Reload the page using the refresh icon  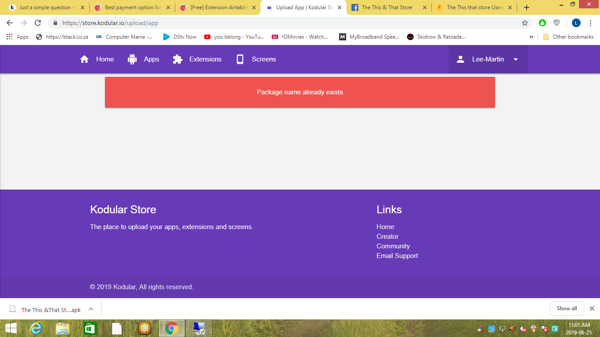[x=38, y=23]
